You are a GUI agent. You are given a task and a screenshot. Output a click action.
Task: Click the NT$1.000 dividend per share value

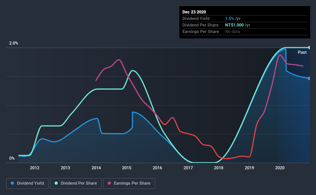coord(234,25)
